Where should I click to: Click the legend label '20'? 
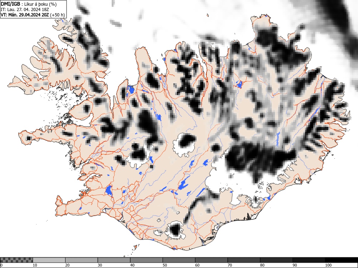pyautogui.click(x=67, y=265)
